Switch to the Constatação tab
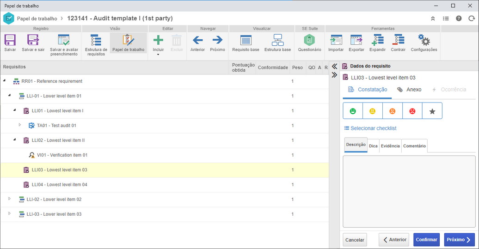 (368, 90)
